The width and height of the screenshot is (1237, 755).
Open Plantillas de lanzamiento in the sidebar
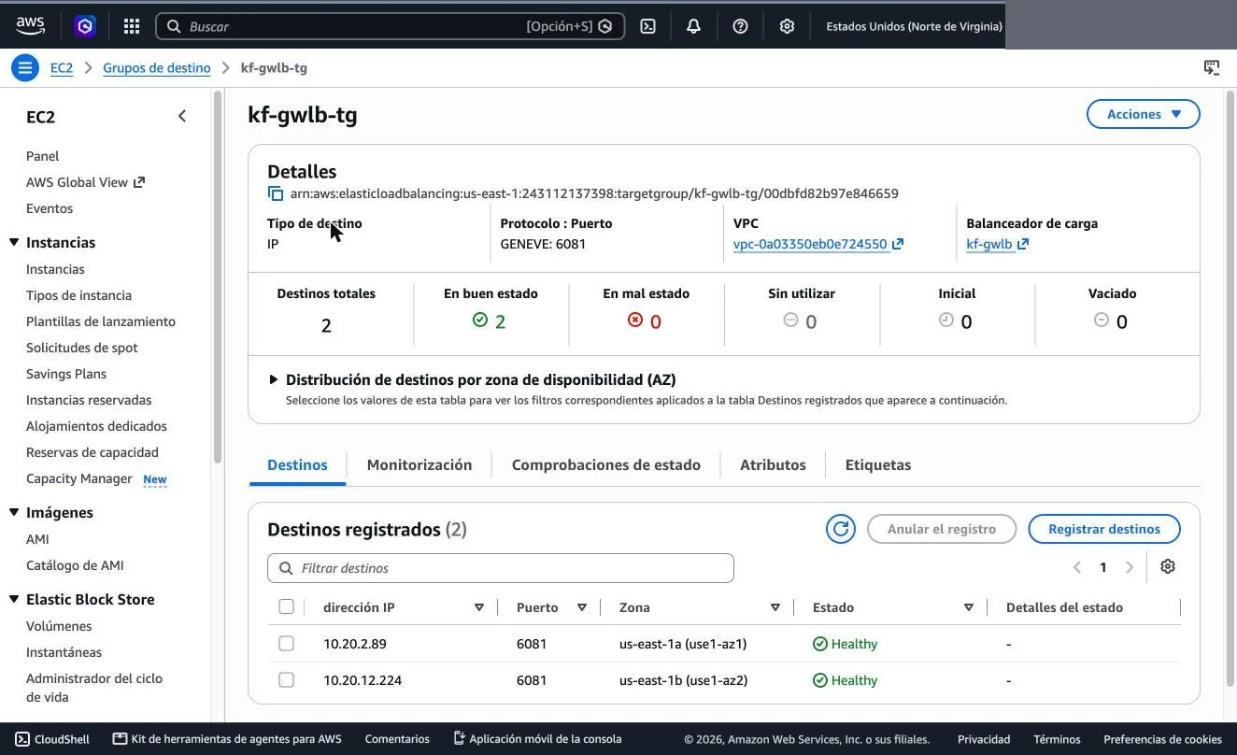click(101, 321)
